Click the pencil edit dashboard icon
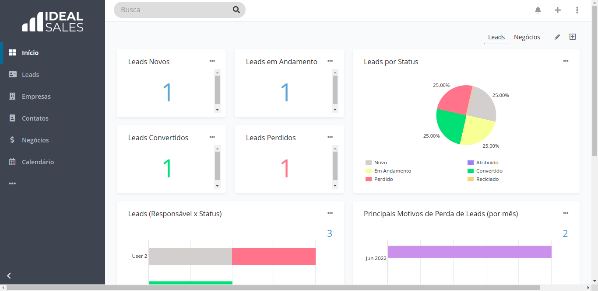The image size is (598, 291). (557, 37)
